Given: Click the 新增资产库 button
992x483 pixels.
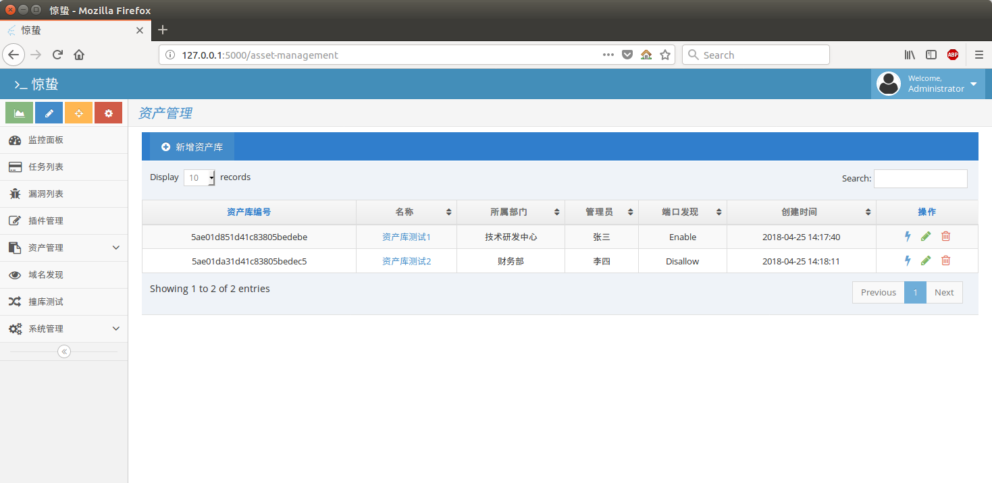Looking at the screenshot, I should click(191, 146).
